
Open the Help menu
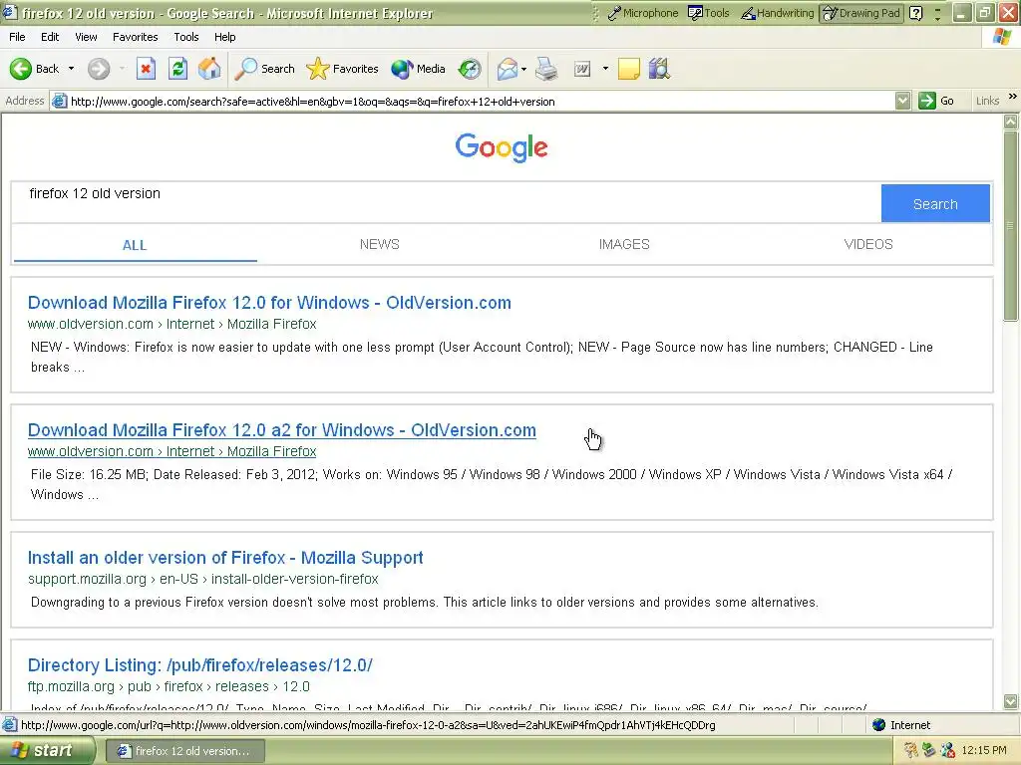[224, 37]
